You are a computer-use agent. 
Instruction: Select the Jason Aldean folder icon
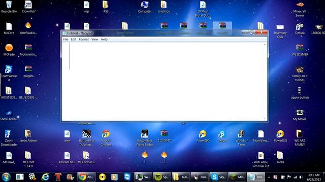[28, 136]
